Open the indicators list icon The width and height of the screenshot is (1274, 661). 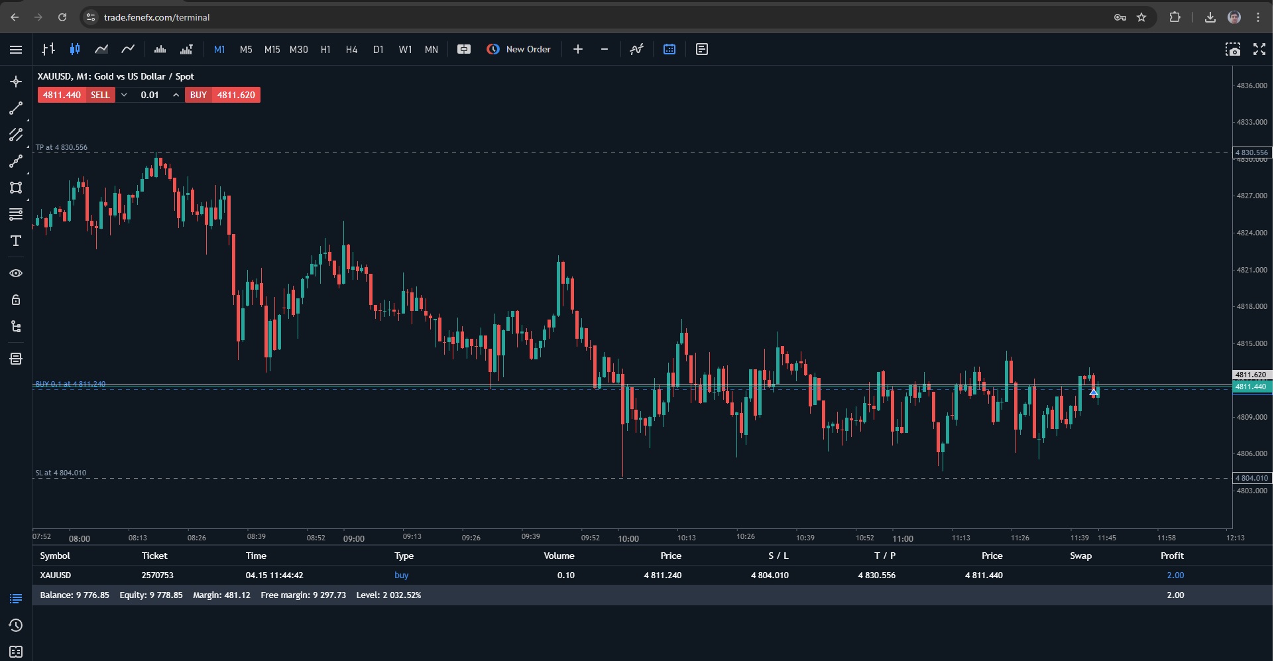point(636,49)
